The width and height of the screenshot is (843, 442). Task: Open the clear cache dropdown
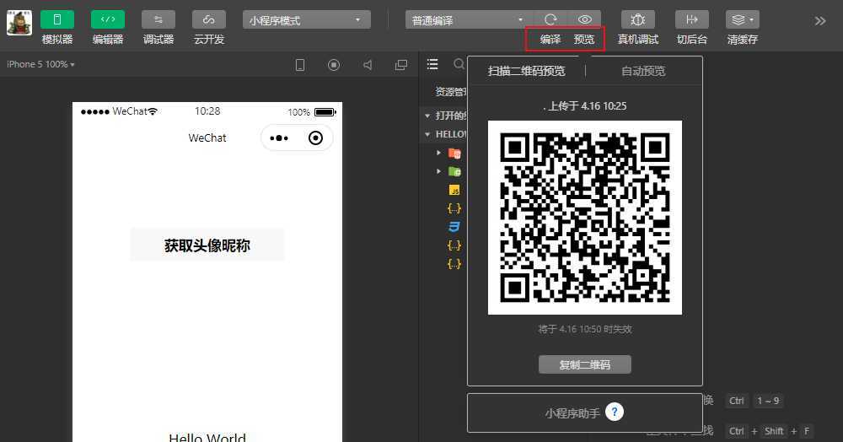pos(743,20)
